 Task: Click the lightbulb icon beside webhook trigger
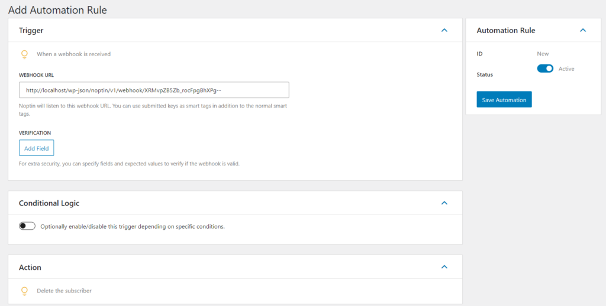[x=24, y=54]
